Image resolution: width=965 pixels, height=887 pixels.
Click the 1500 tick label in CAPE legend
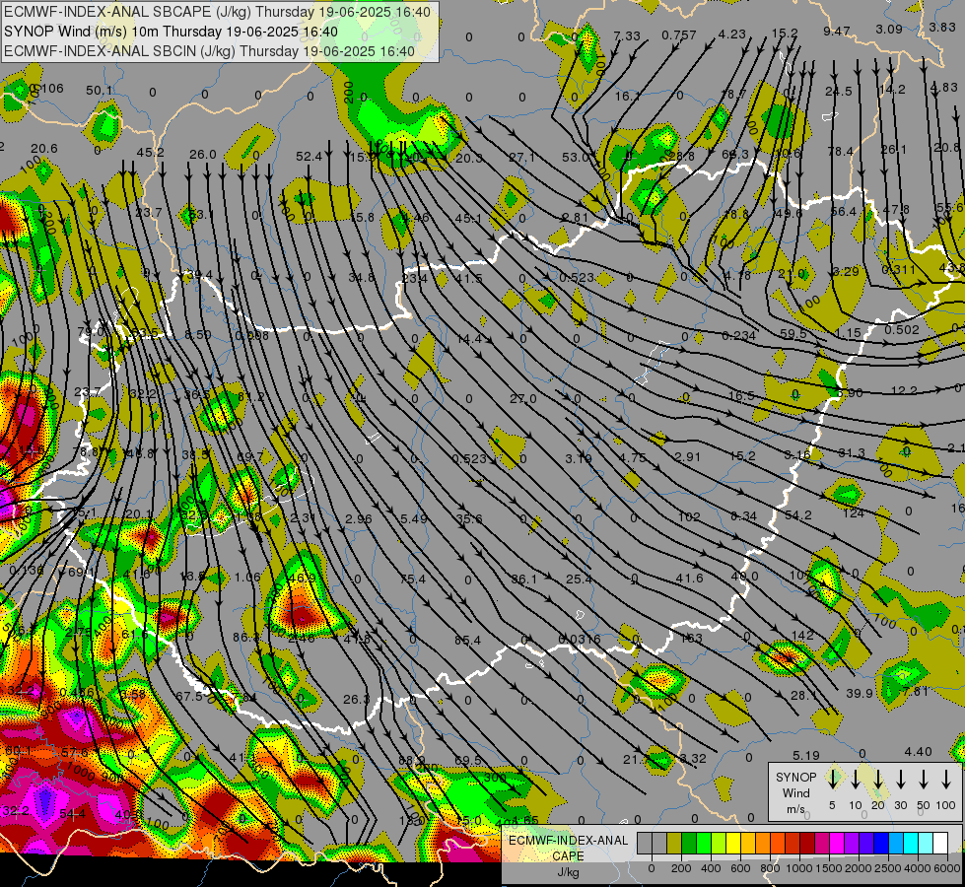click(828, 868)
